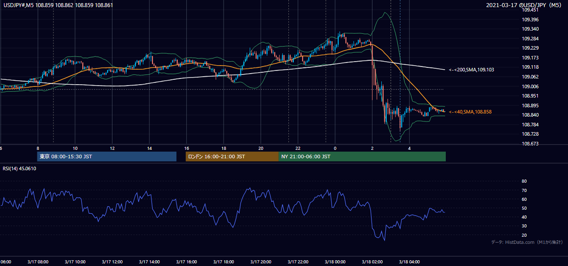Click the RSI 40 level label
Screen dimensions: 568x266
click(524, 217)
